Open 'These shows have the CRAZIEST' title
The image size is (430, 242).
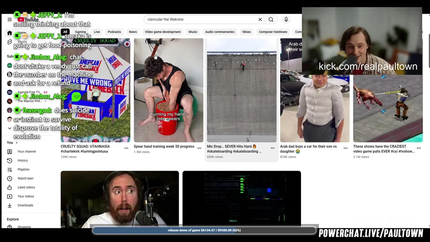384,149
